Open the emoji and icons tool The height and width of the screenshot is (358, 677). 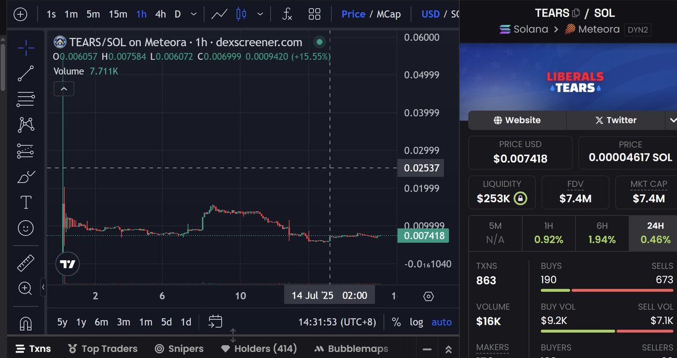pyautogui.click(x=26, y=228)
